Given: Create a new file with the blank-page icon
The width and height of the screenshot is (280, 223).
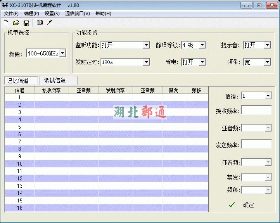Looking at the screenshot, I should tap(6, 23).
